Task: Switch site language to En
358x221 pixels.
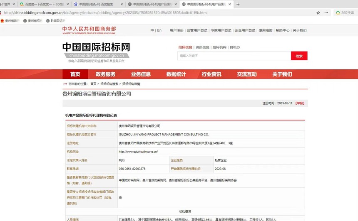Action: pos(159,30)
